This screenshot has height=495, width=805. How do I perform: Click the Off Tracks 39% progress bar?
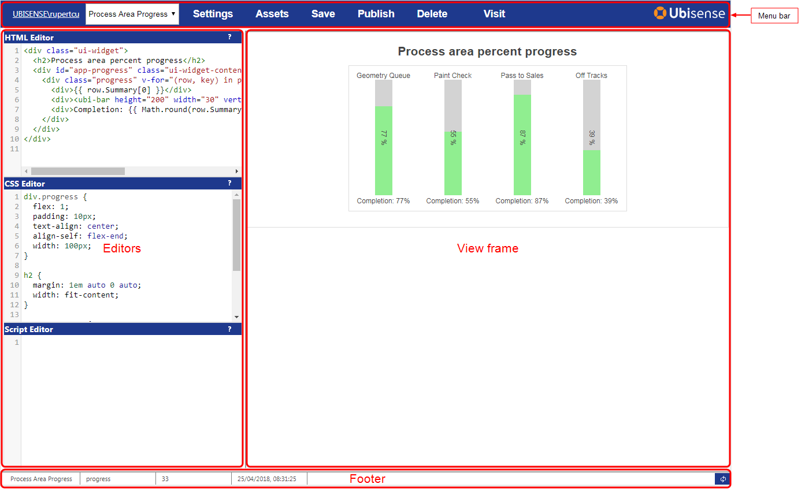tap(592, 137)
